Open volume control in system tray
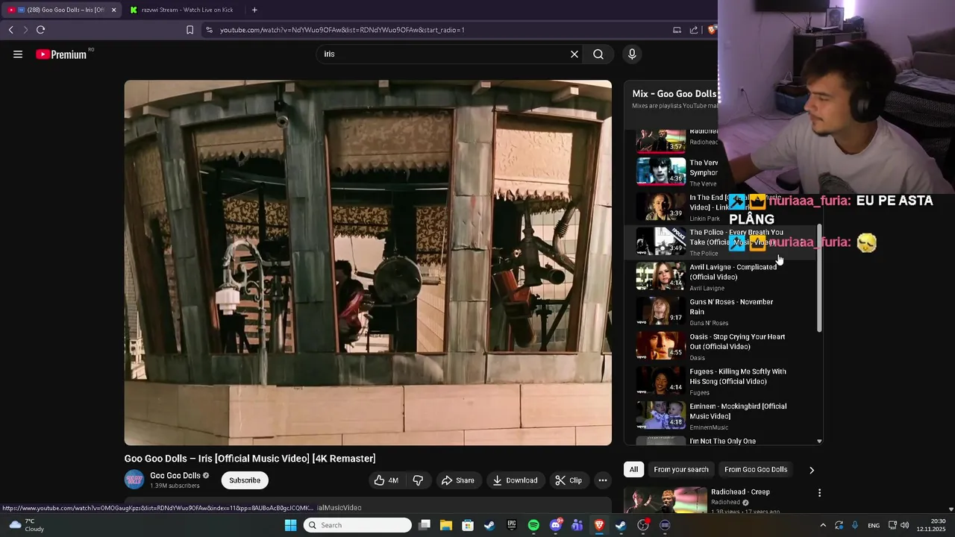This screenshot has width=955, height=537. [x=904, y=525]
